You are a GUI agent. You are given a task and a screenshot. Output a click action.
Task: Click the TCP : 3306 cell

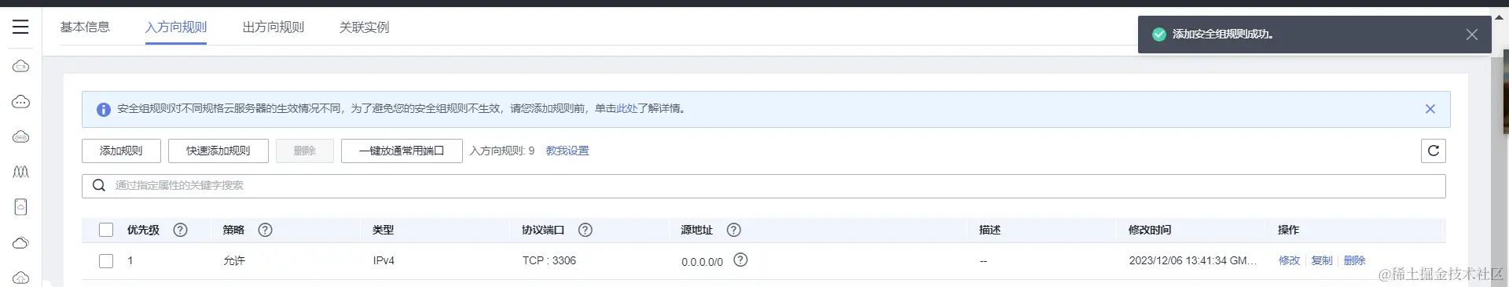tap(549, 260)
